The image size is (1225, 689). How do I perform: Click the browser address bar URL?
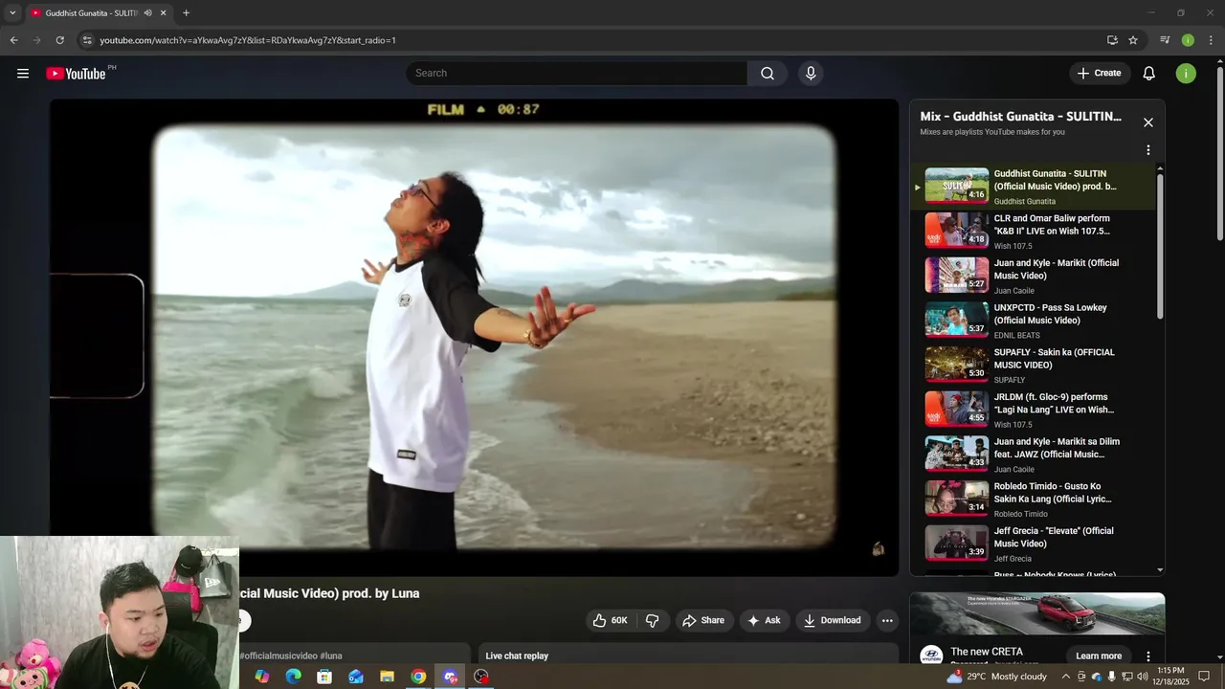(248, 40)
